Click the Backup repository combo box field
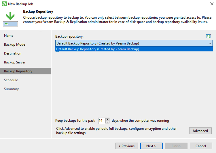This screenshot has height=153, width=216. (x=134, y=43)
